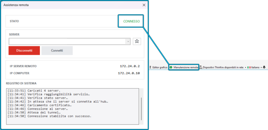Click the IP COMPUTER label
Viewport: 268px width, 130px height.
(20, 73)
